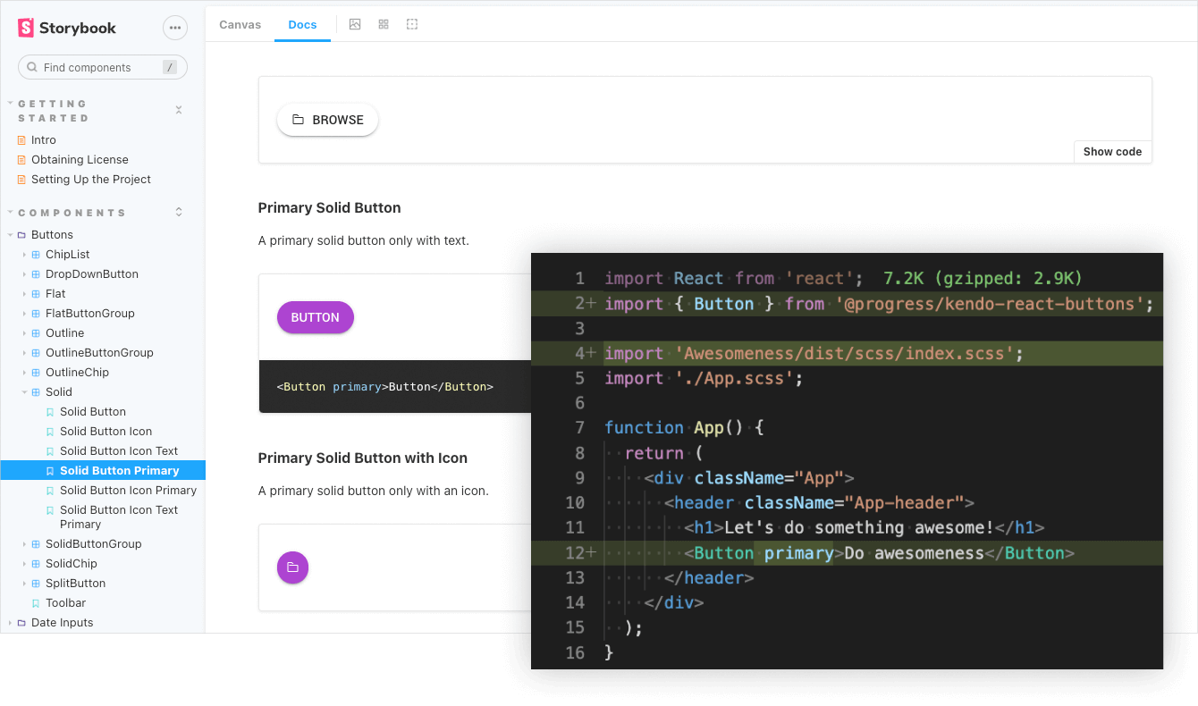
Task: Click the ChipList component grid icon
Action: pyautogui.click(x=36, y=255)
